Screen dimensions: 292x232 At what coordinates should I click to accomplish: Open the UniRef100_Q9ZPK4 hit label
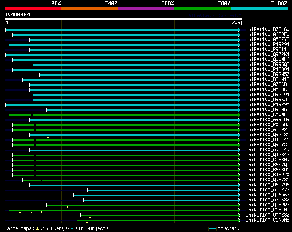point(267,55)
